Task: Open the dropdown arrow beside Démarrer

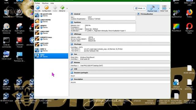Action: (x=67, y=9)
